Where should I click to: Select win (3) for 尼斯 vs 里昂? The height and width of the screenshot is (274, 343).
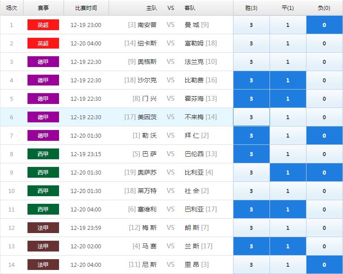[x=252, y=265]
